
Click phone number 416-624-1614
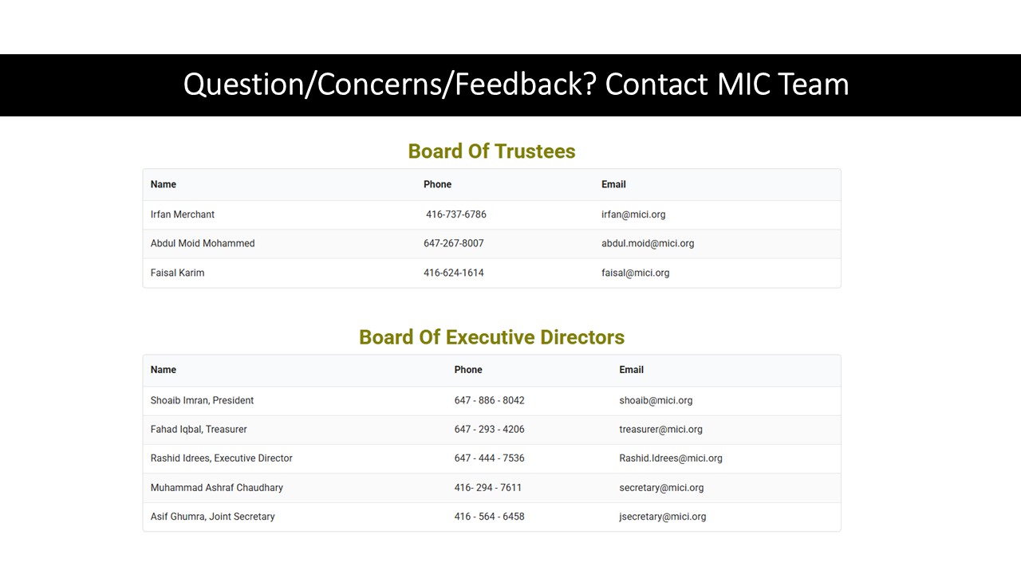click(x=454, y=273)
